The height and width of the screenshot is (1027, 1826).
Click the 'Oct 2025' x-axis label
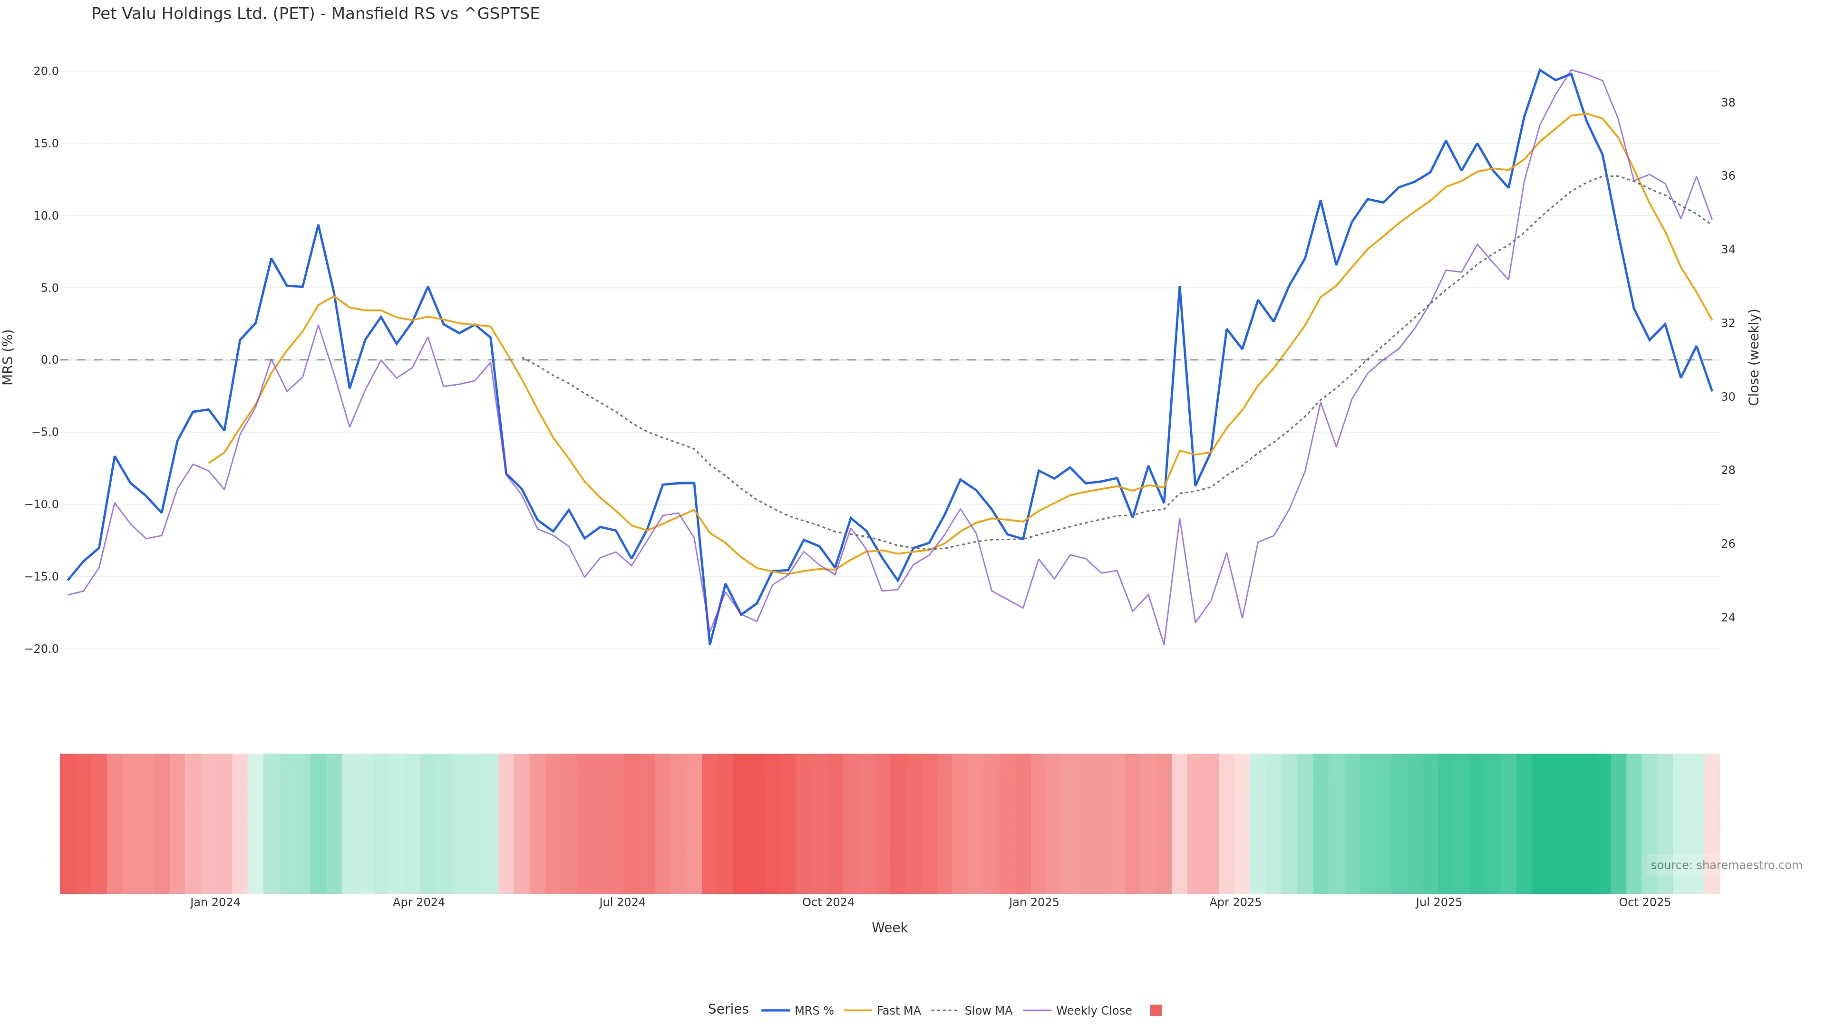(1644, 902)
